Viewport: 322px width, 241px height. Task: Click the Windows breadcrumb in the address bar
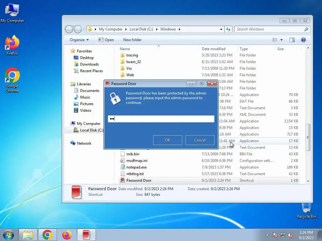pyautogui.click(x=168, y=29)
